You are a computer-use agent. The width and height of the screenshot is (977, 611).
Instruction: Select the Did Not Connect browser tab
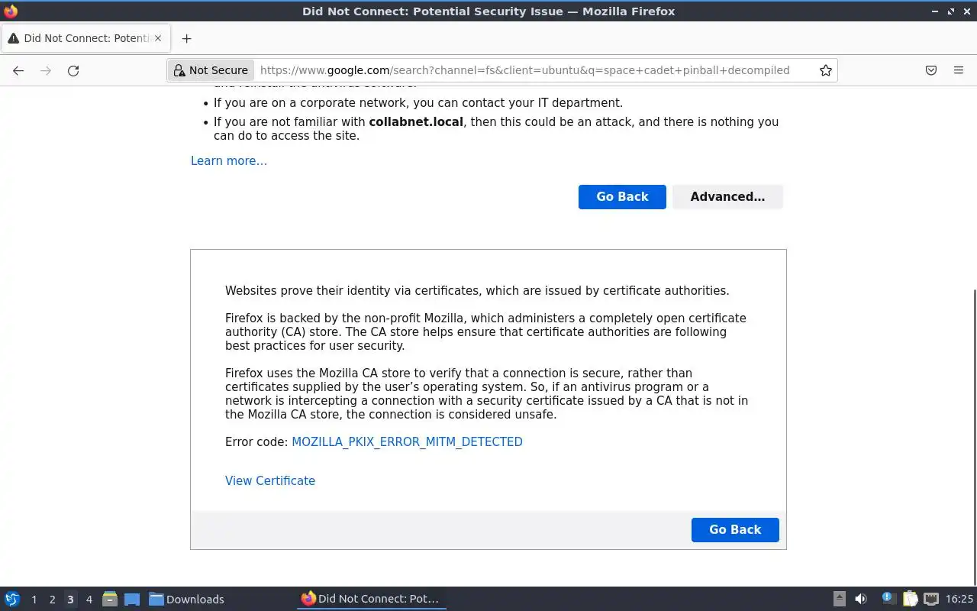coord(85,38)
